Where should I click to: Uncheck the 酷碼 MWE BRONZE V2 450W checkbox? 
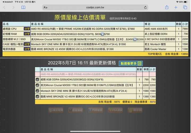point(37,97)
